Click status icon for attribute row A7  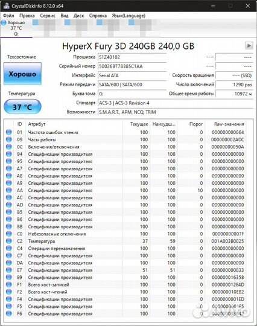click(8, 168)
